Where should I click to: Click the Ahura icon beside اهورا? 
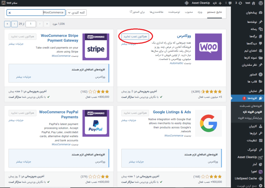pyautogui.click(x=261, y=172)
